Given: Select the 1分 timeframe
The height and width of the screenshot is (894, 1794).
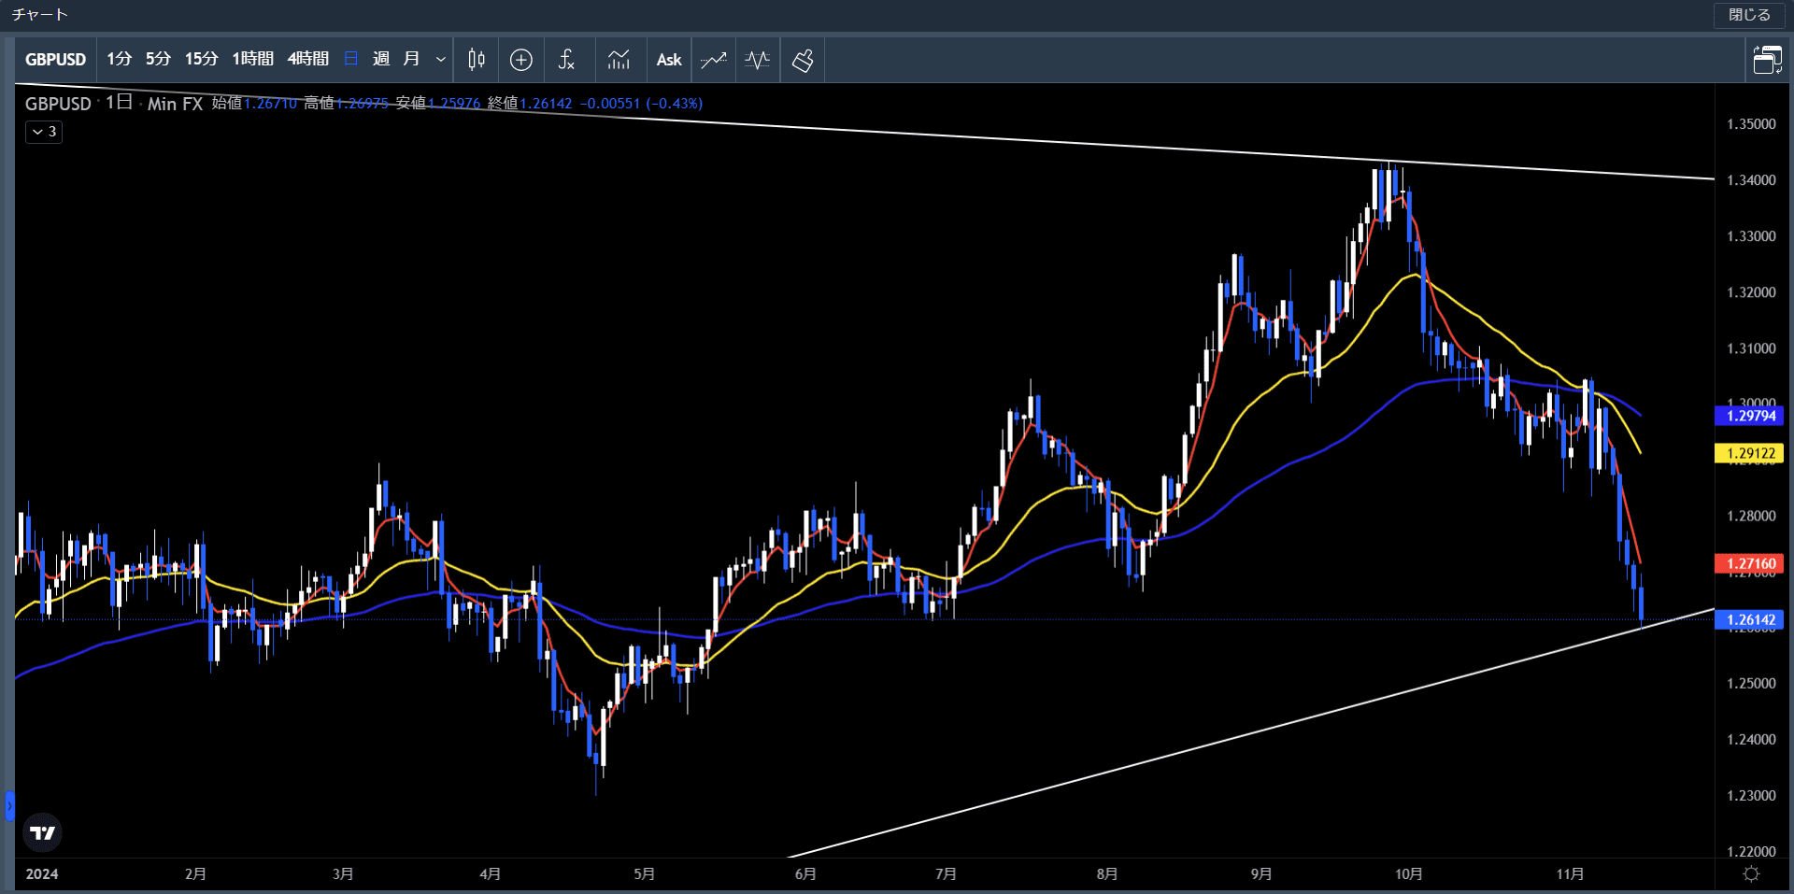Looking at the screenshot, I should [119, 60].
